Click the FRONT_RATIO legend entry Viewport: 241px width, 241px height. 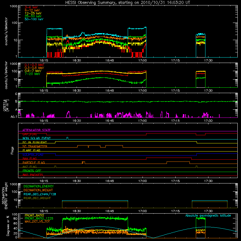[34, 215]
